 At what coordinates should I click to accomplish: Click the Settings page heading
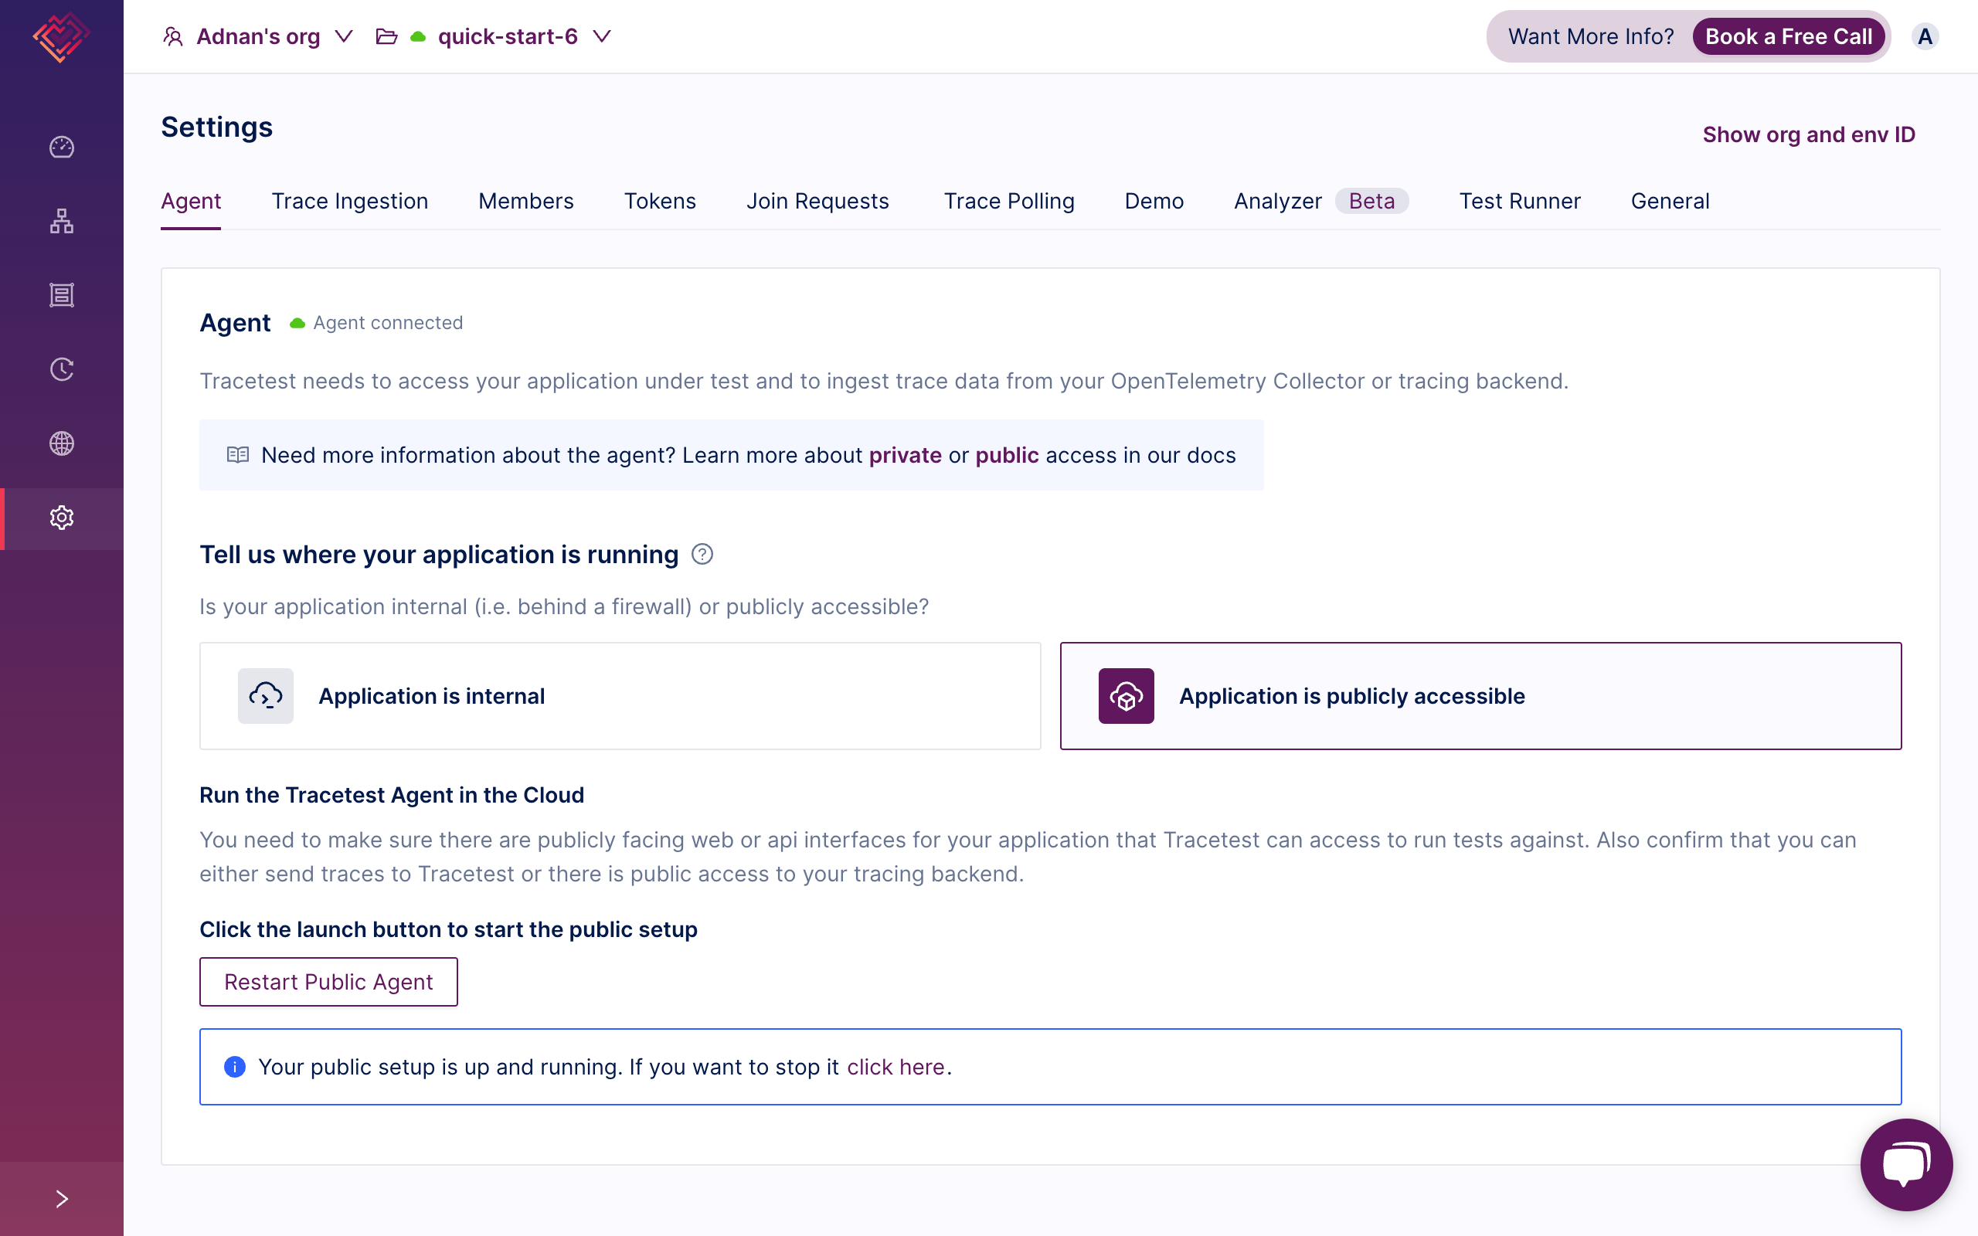point(216,127)
